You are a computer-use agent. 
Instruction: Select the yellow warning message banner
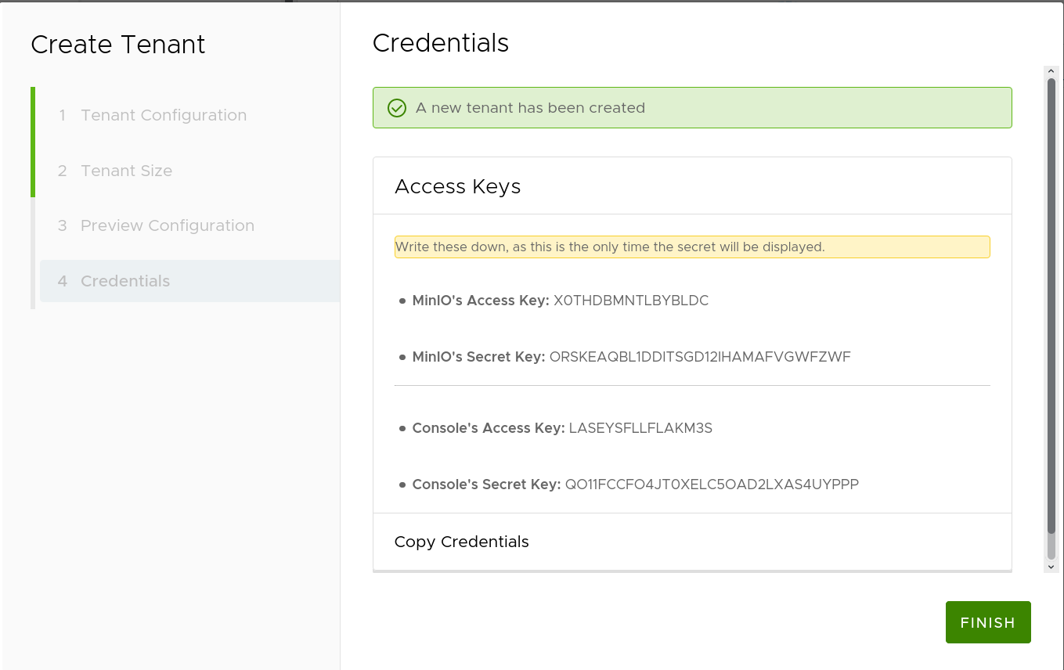click(692, 247)
